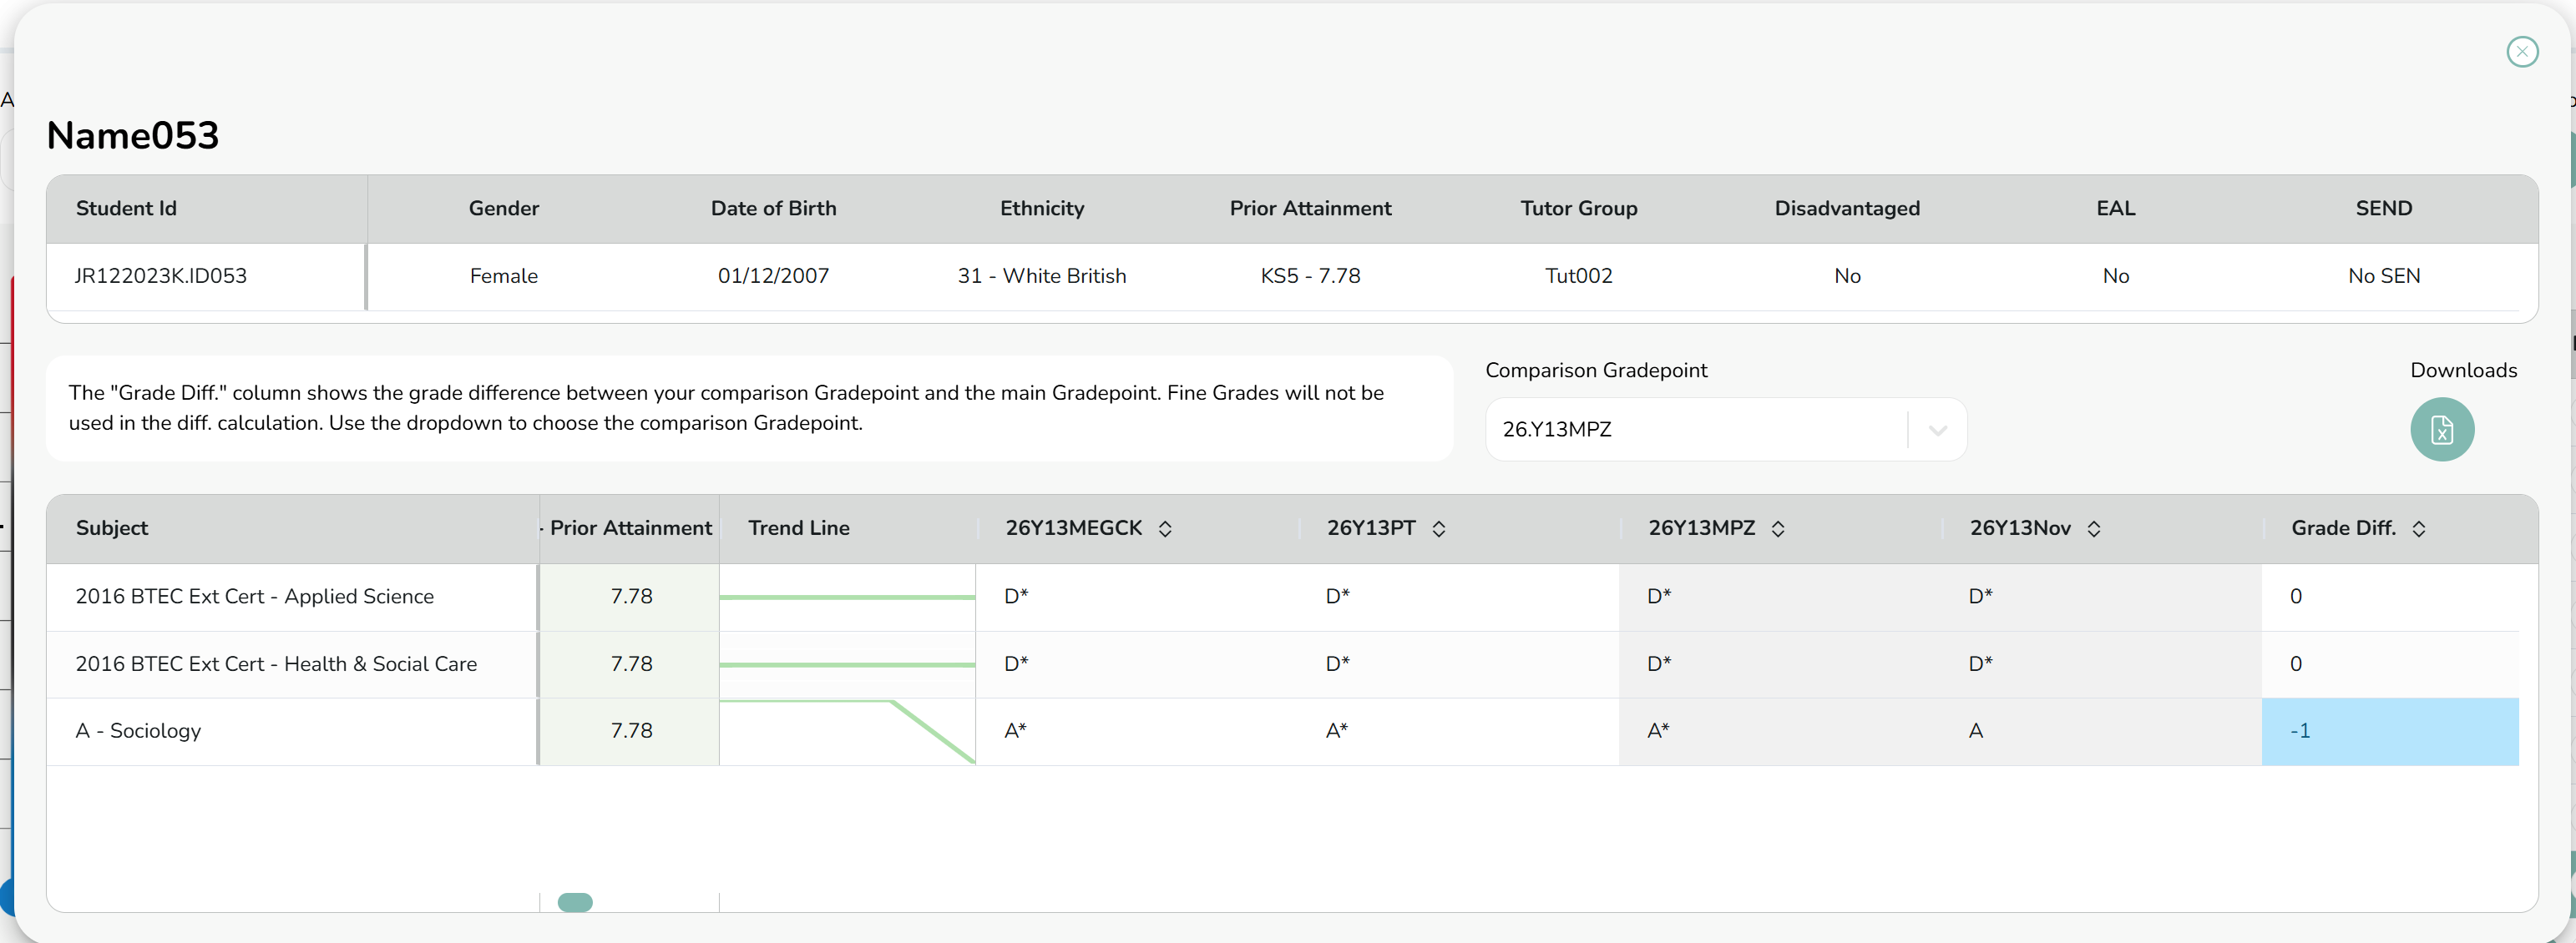
Task: Click the Ethnicity column header
Action: [x=1041, y=209]
